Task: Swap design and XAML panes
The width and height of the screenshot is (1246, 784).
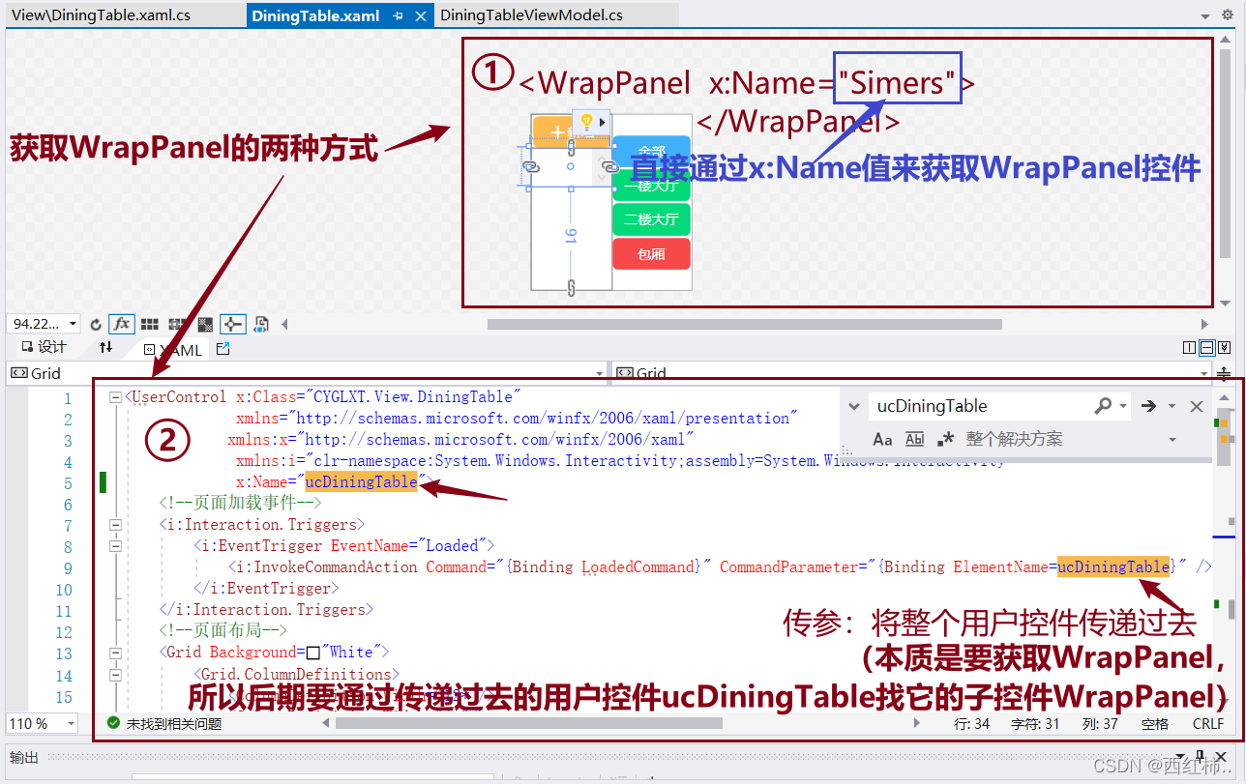Action: 106,348
